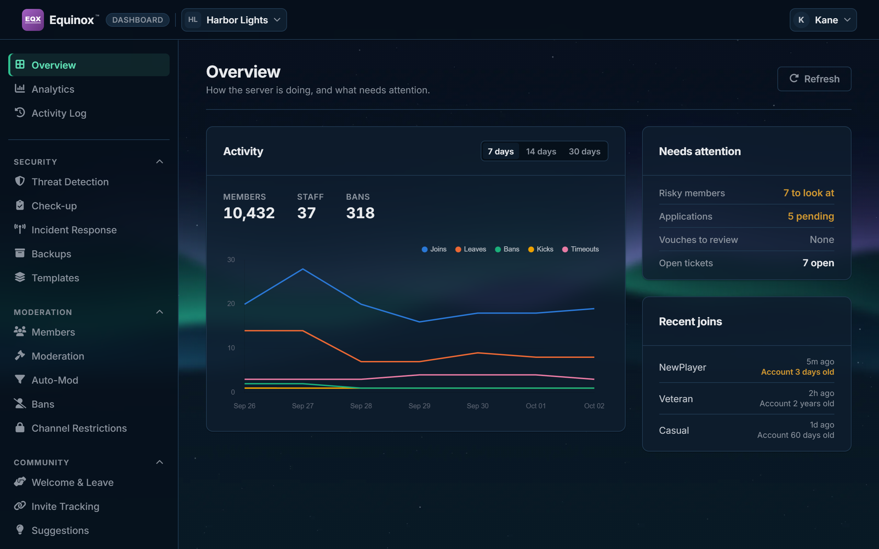879x549 pixels.
Task: Click the Check-up clipboard icon
Action: [x=20, y=205]
